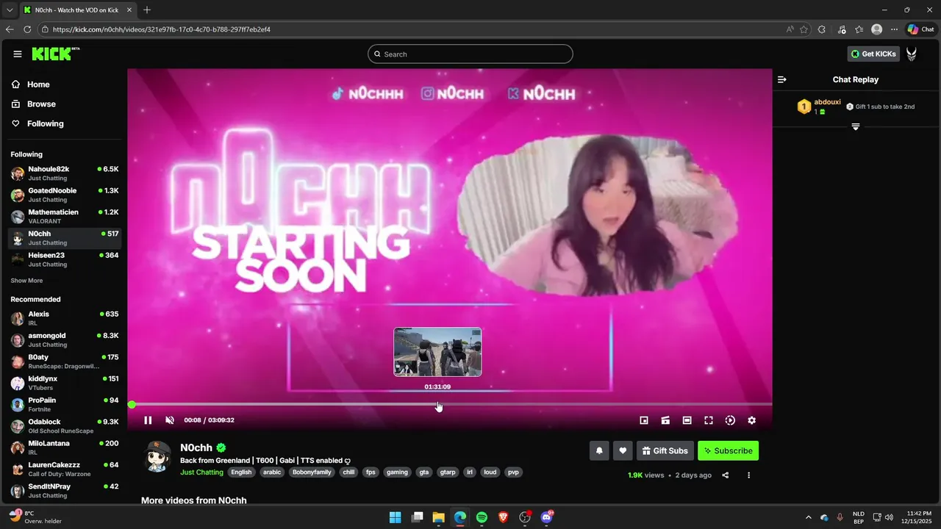The height and width of the screenshot is (529, 941).
Task: Open Following in sidebar
Action: (x=37, y=123)
